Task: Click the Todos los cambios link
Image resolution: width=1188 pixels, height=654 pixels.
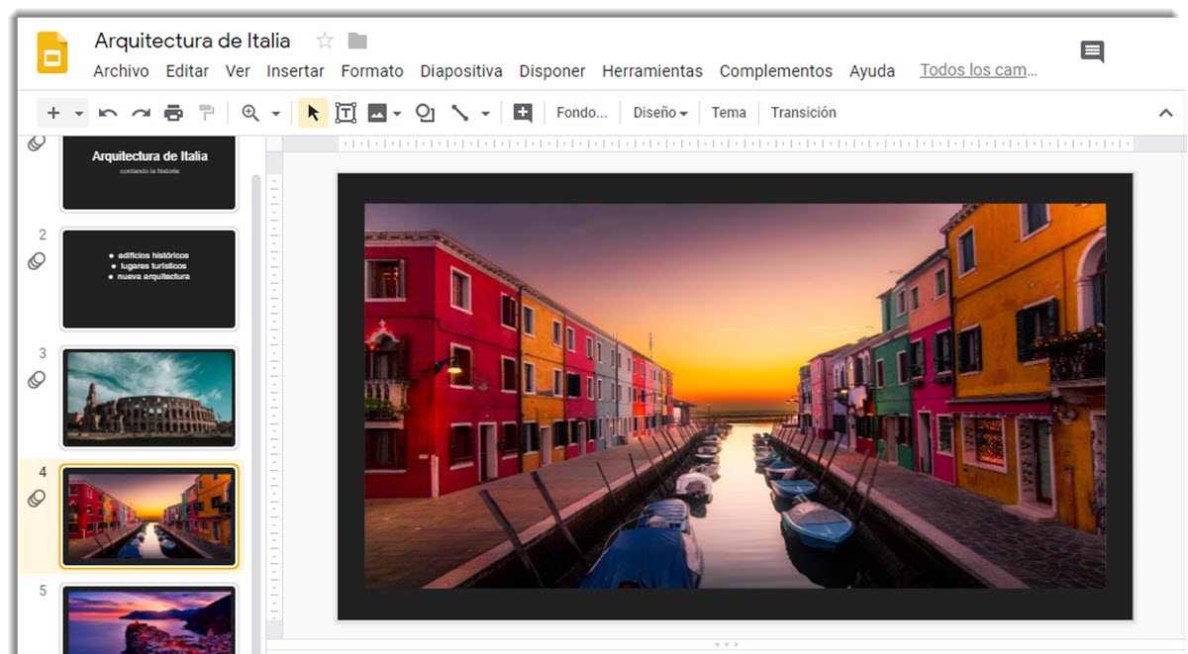Action: coord(977,70)
